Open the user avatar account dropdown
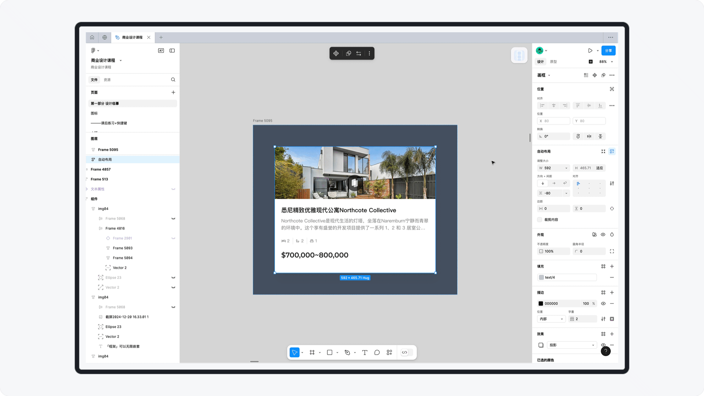 point(542,51)
